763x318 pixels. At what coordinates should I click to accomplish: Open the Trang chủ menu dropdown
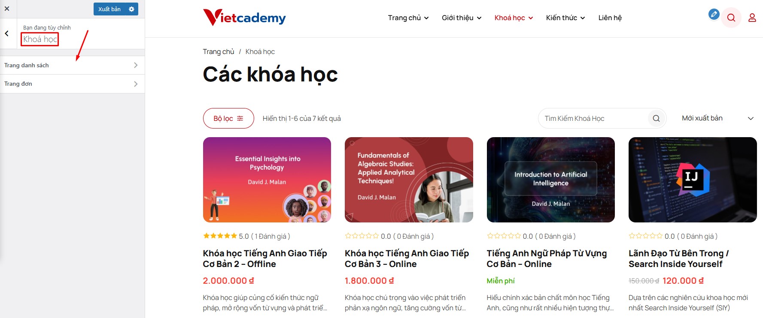point(408,18)
